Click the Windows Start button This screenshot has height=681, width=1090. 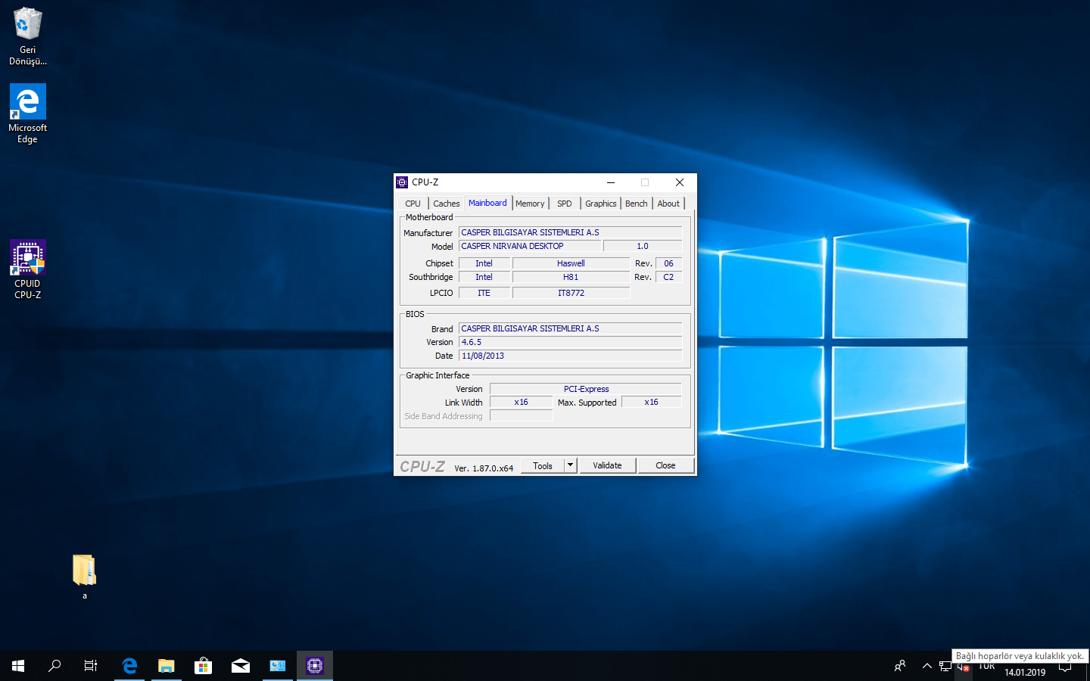click(18, 666)
